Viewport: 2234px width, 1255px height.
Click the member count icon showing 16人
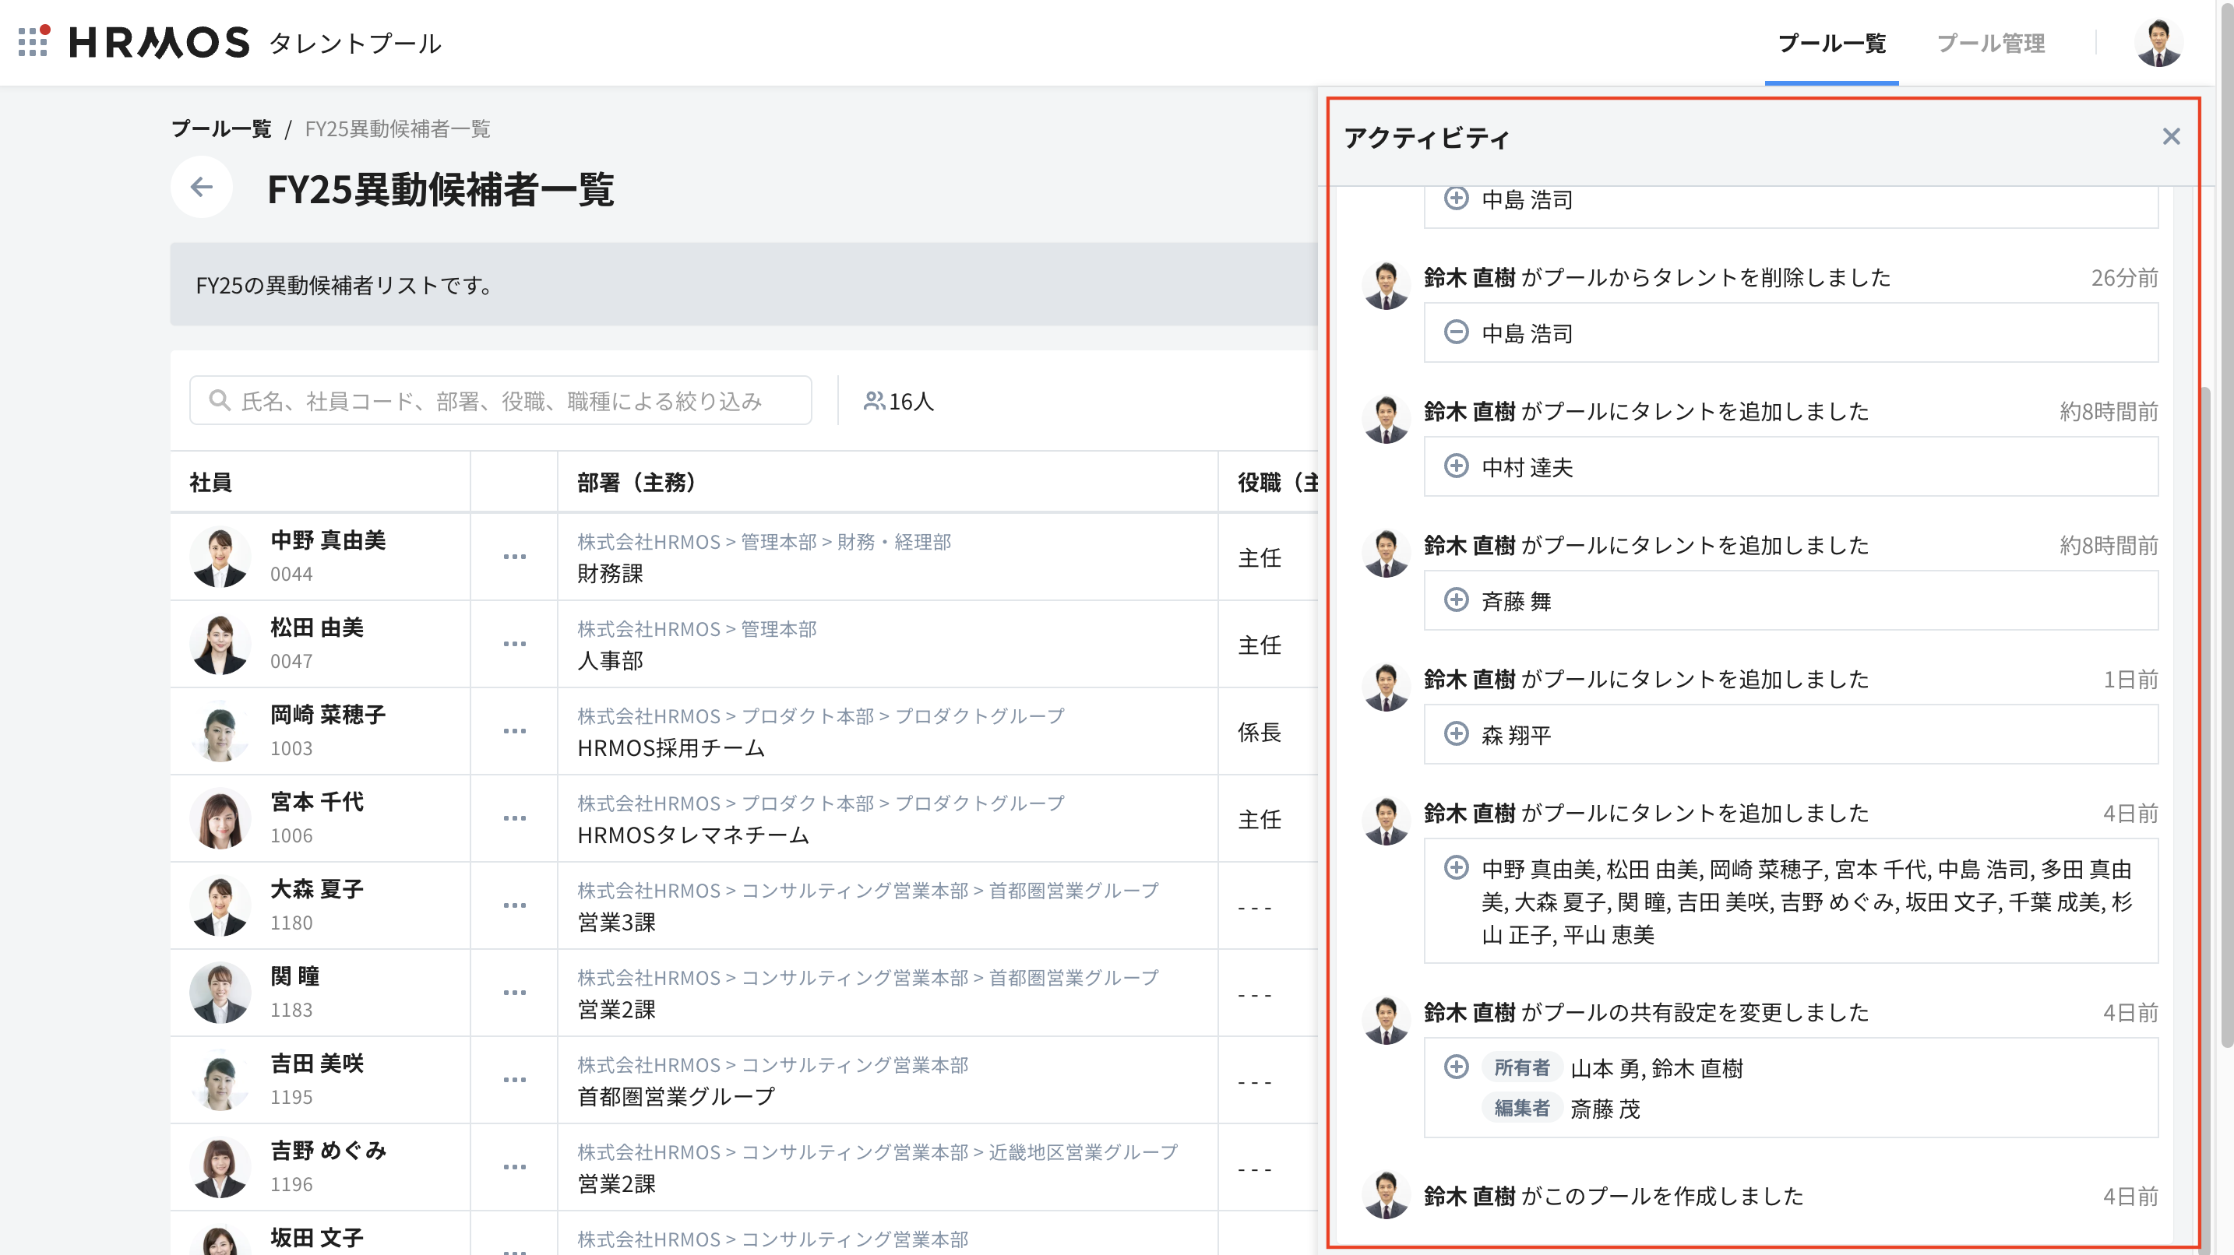coord(873,400)
